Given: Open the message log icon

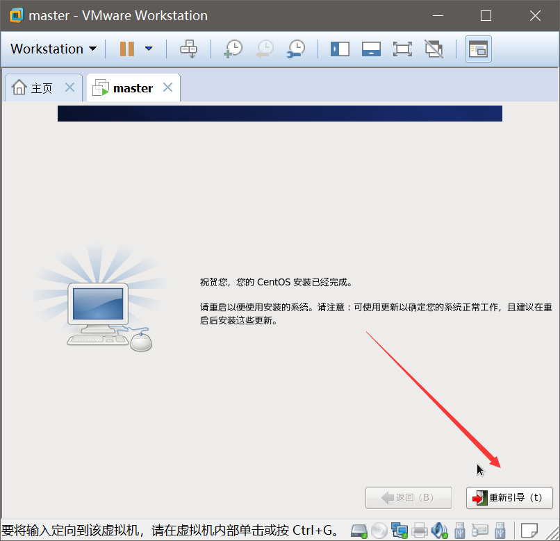Looking at the screenshot, I should click(x=529, y=531).
